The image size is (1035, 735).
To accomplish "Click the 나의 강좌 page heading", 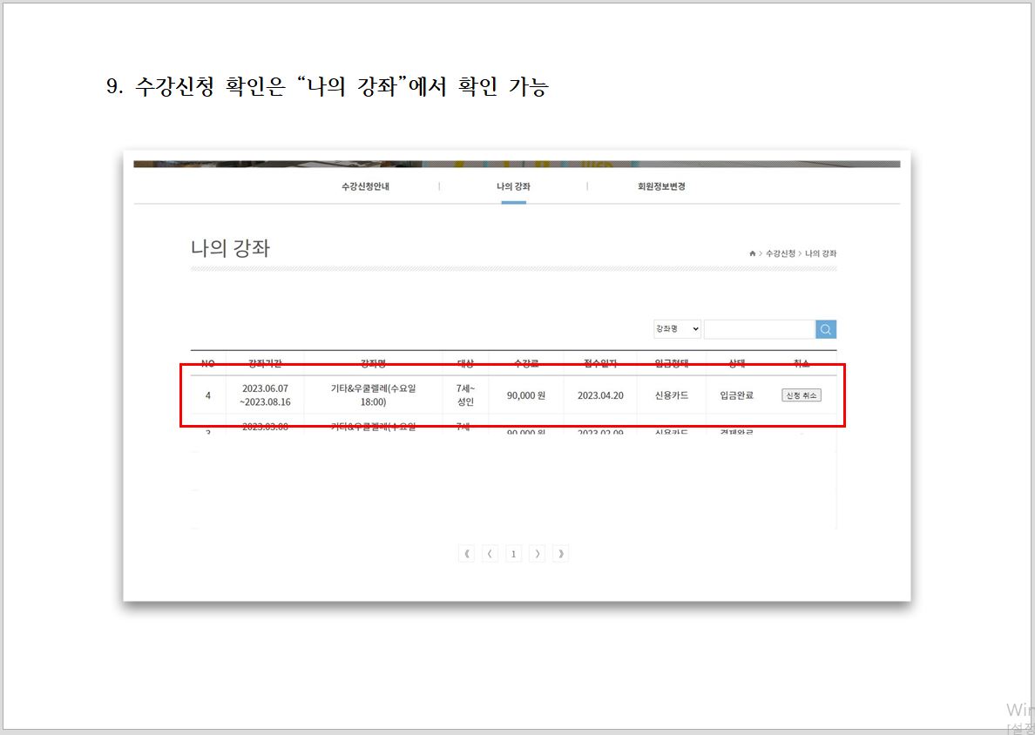I will [230, 249].
